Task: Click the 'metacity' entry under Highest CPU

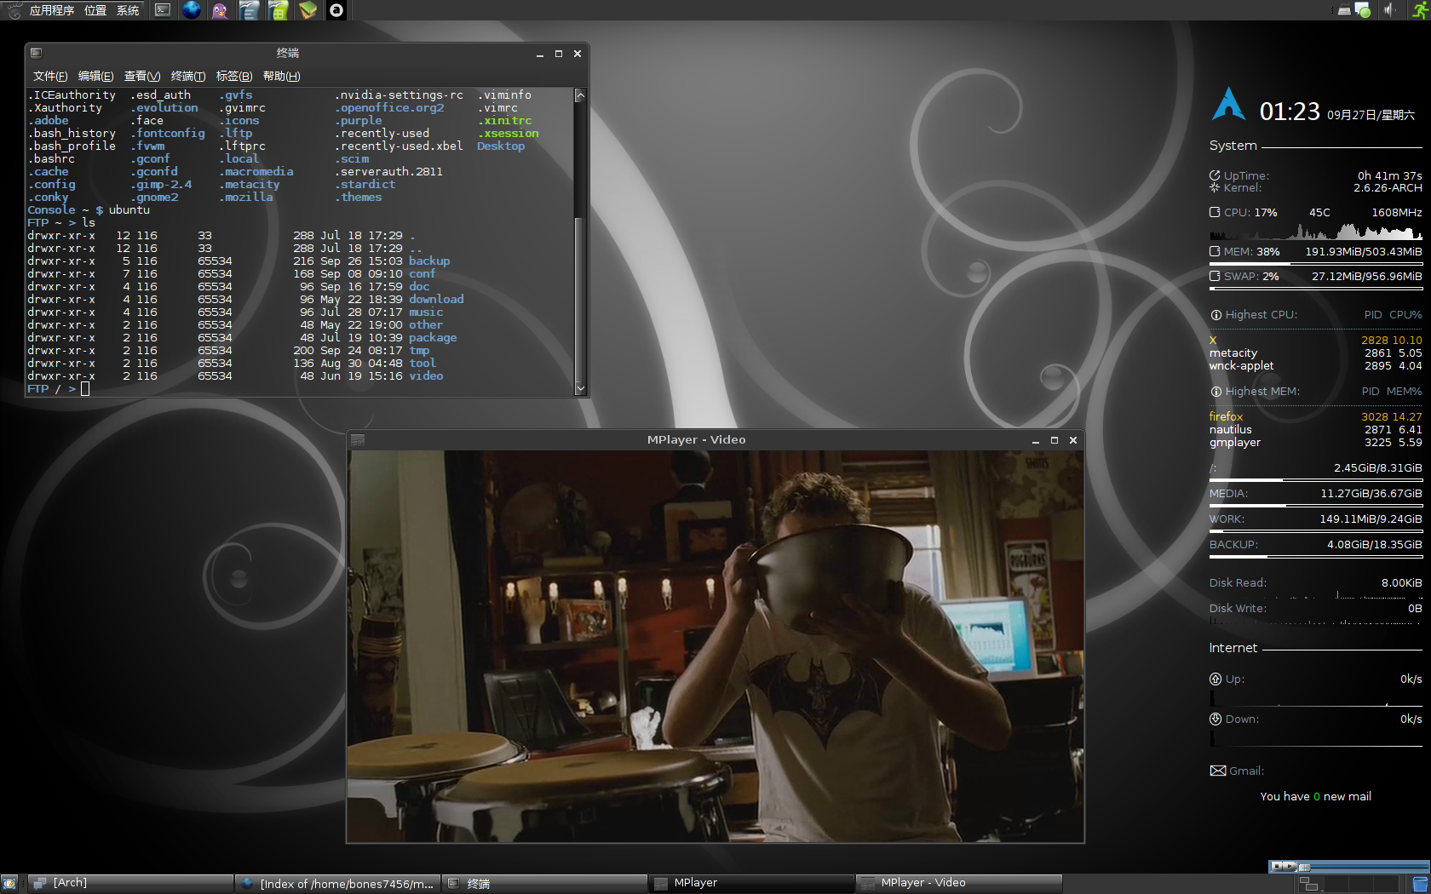Action: click(x=1233, y=352)
